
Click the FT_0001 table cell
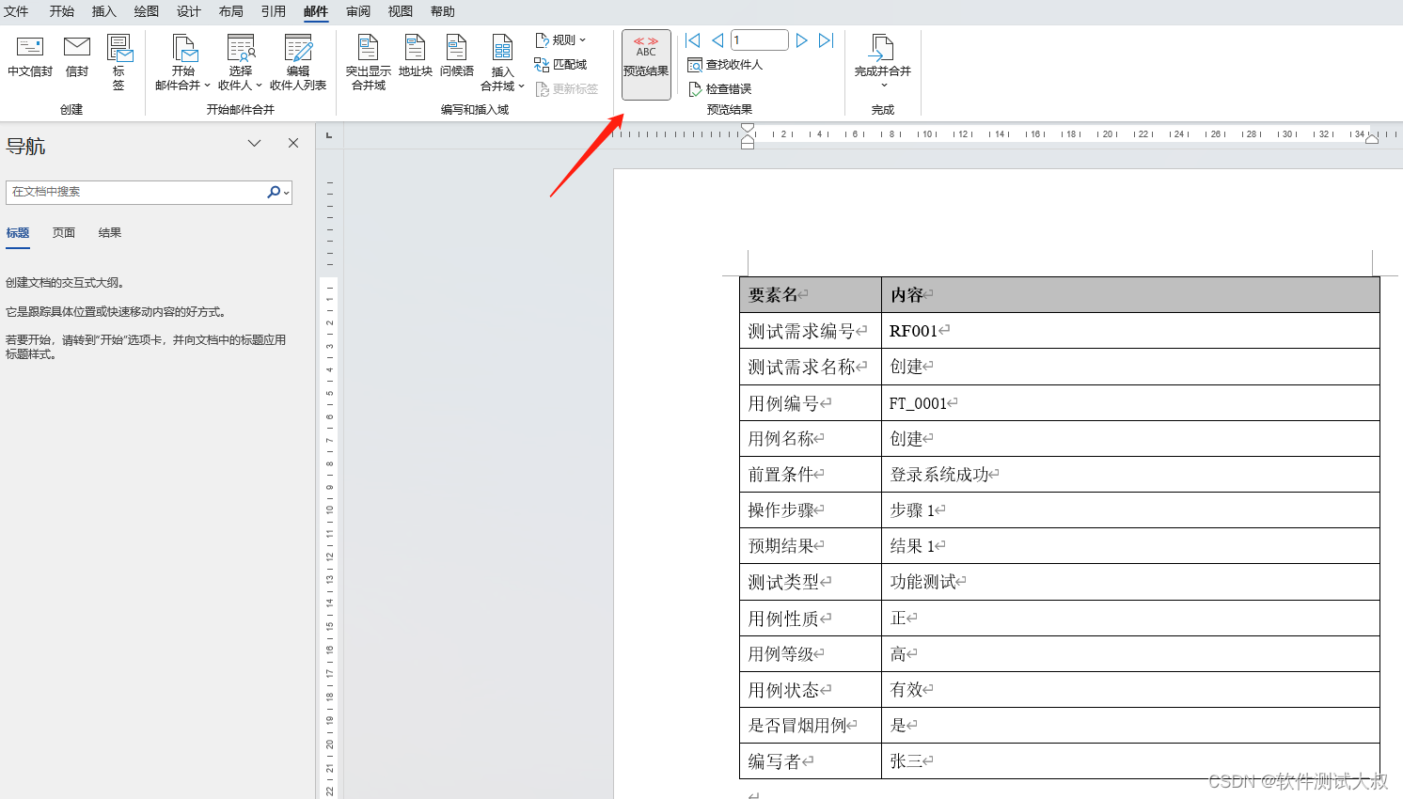tap(1130, 403)
